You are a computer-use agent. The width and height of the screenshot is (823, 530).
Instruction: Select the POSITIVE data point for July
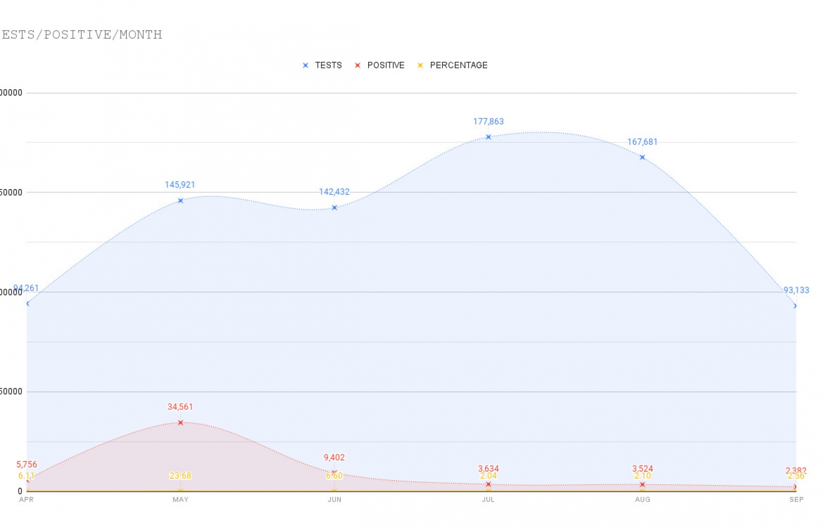pos(488,485)
